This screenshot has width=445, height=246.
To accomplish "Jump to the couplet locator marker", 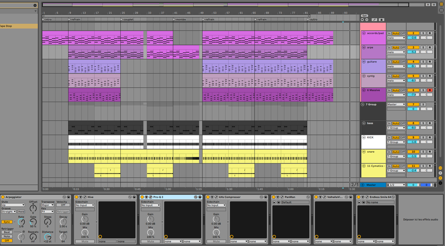I will [x=128, y=20].
